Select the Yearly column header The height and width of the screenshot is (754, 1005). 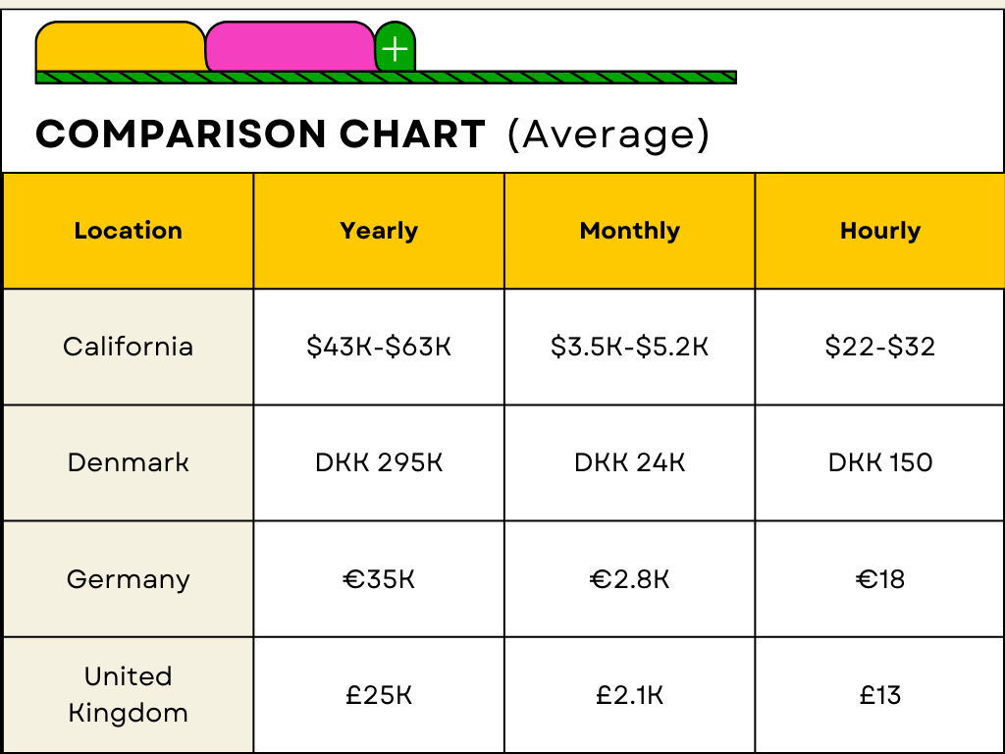pos(379,231)
